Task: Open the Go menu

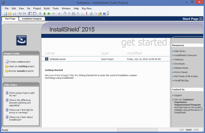Action: 29,9
